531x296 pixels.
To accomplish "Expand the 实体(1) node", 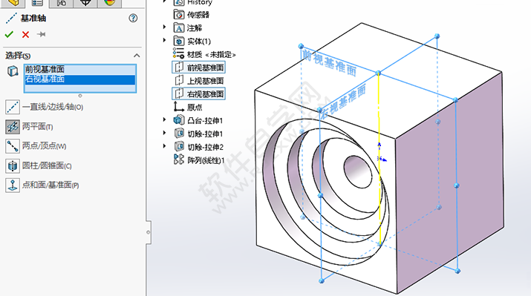I will 165,40.
